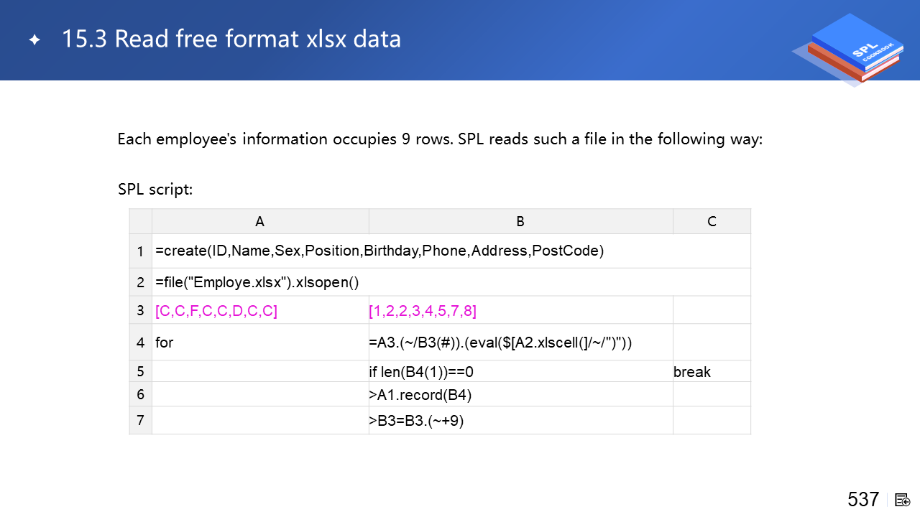Click the 'break' cell in column C

(x=692, y=372)
